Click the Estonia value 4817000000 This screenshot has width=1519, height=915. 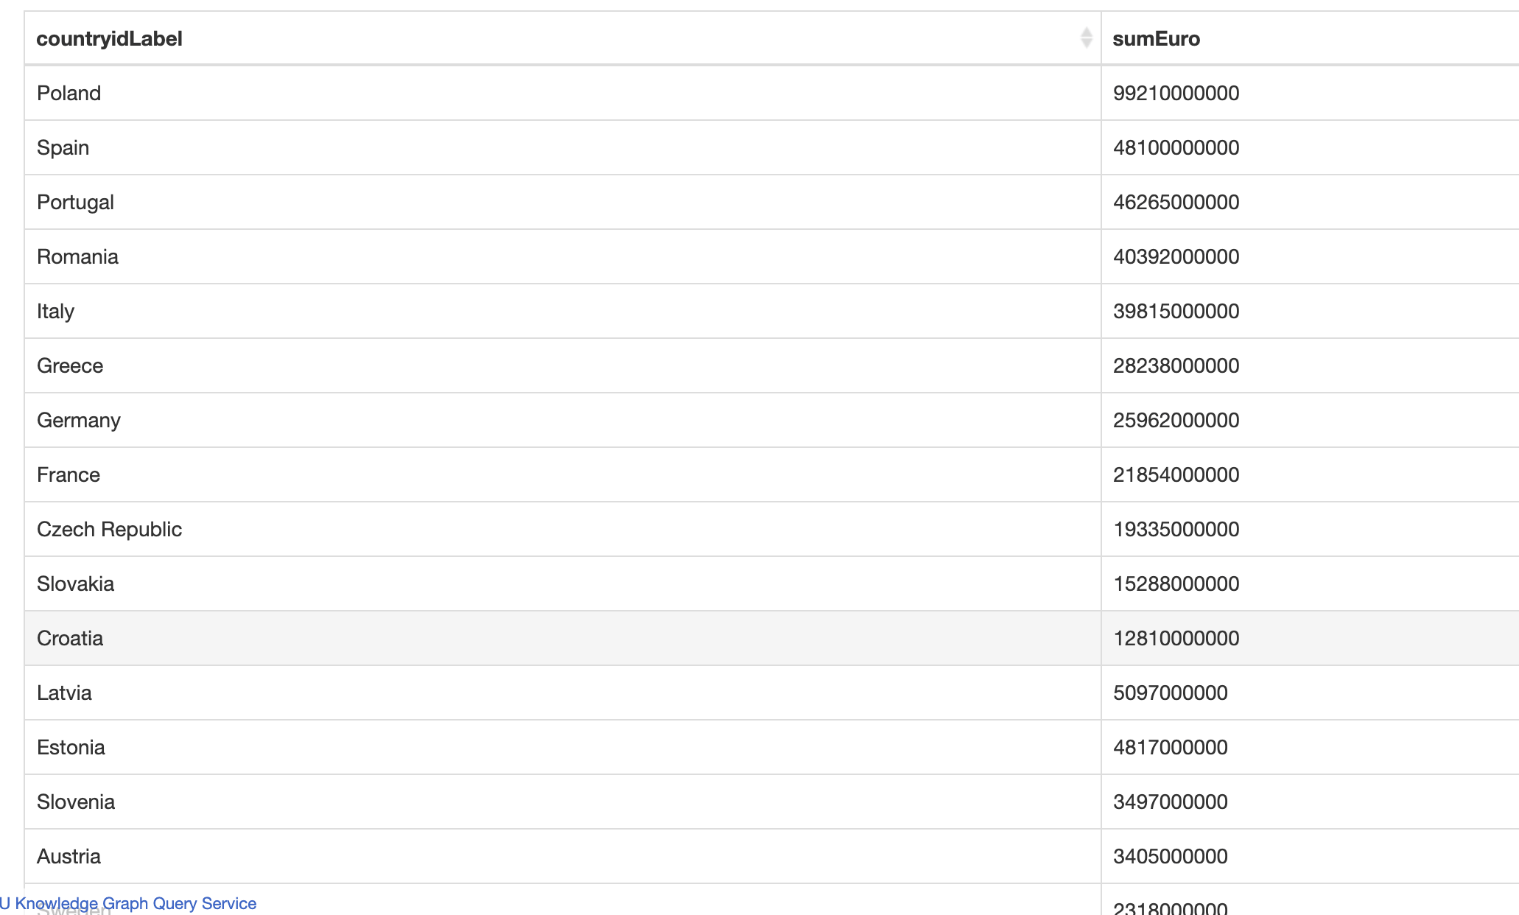pos(1170,747)
